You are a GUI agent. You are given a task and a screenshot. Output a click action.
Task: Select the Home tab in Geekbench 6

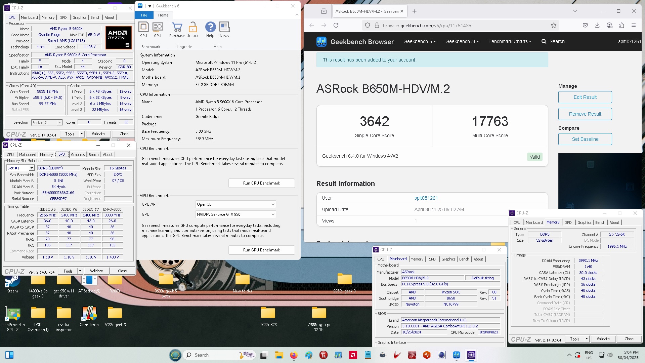(163, 15)
